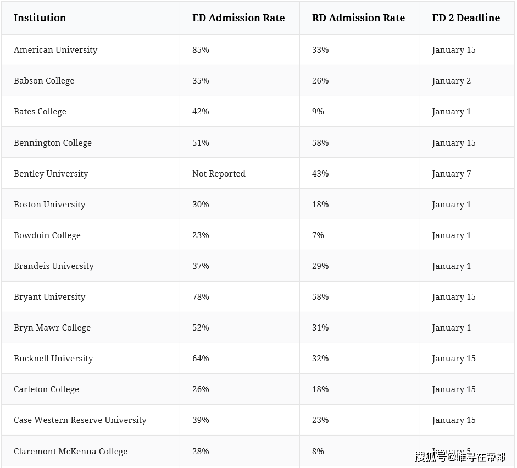Click the Bennington College cell
The image size is (517, 468).
53,143
